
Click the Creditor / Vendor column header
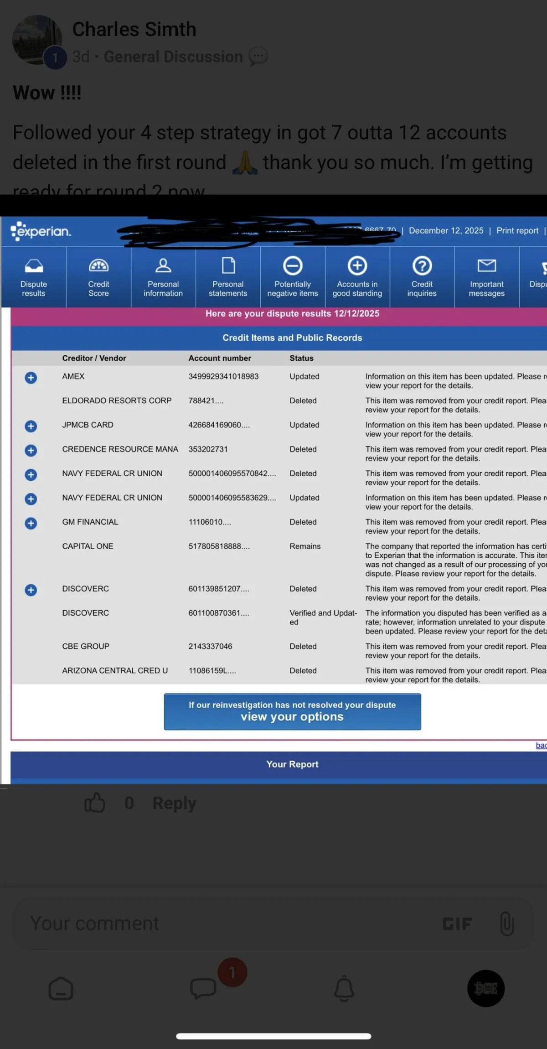[94, 358]
